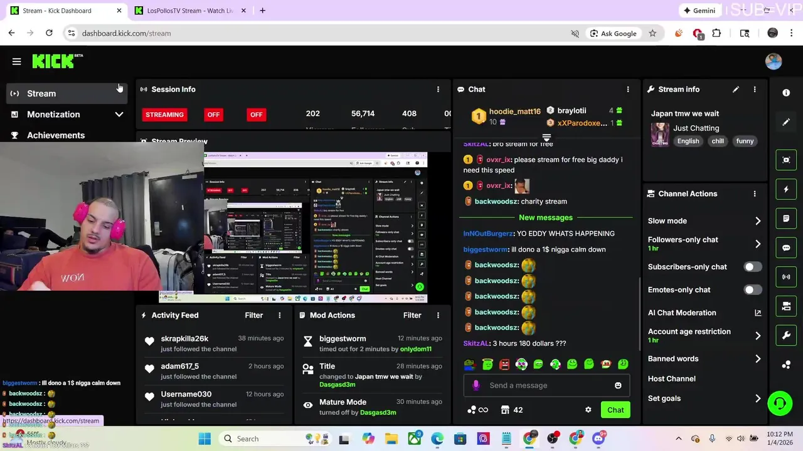
Task: Open Channel Actions three-dot menu
Action: (x=755, y=194)
